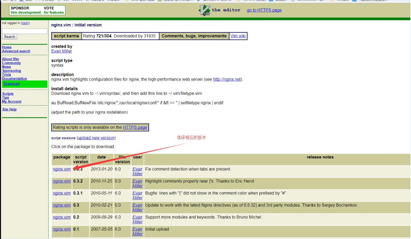Click 'Rating 721/304' karma text
This screenshot has width=411, height=239.
[x=97, y=36]
